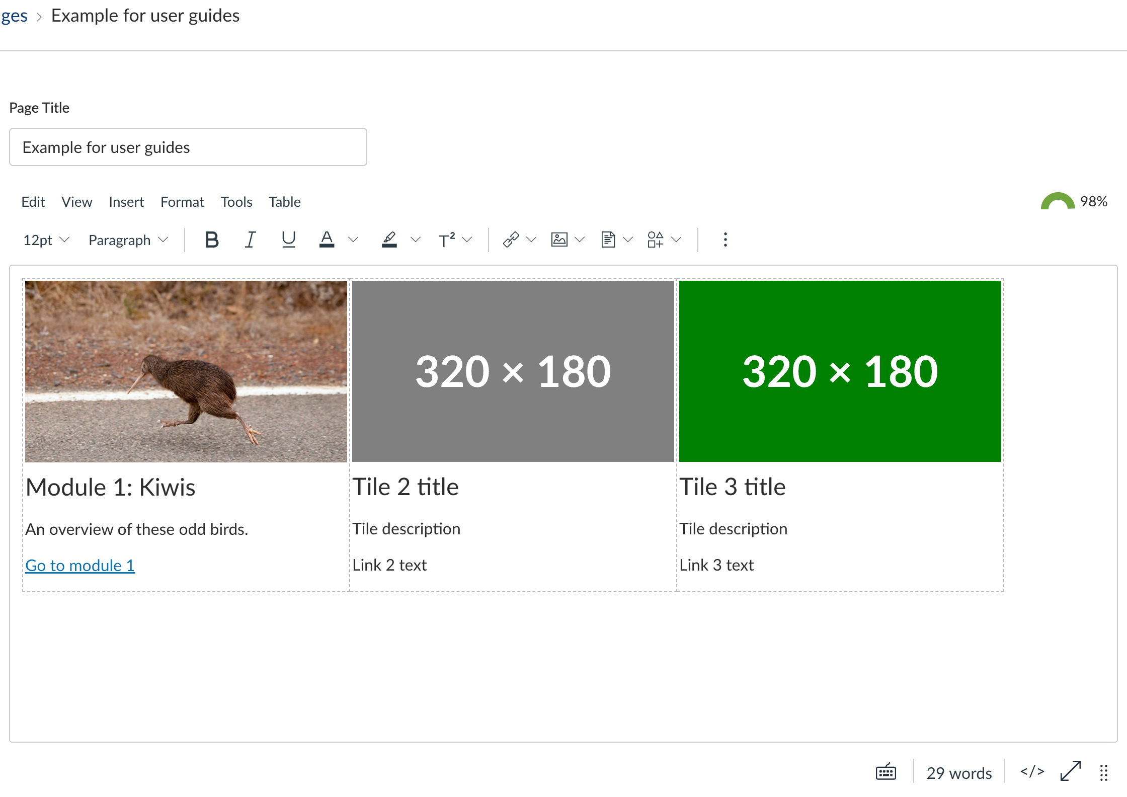This screenshot has width=1127, height=797.
Task: Click 'Example for user guides' breadcrumb text
Action: 145,16
